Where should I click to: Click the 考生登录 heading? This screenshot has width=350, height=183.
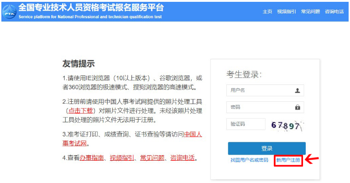pyautogui.click(x=244, y=74)
